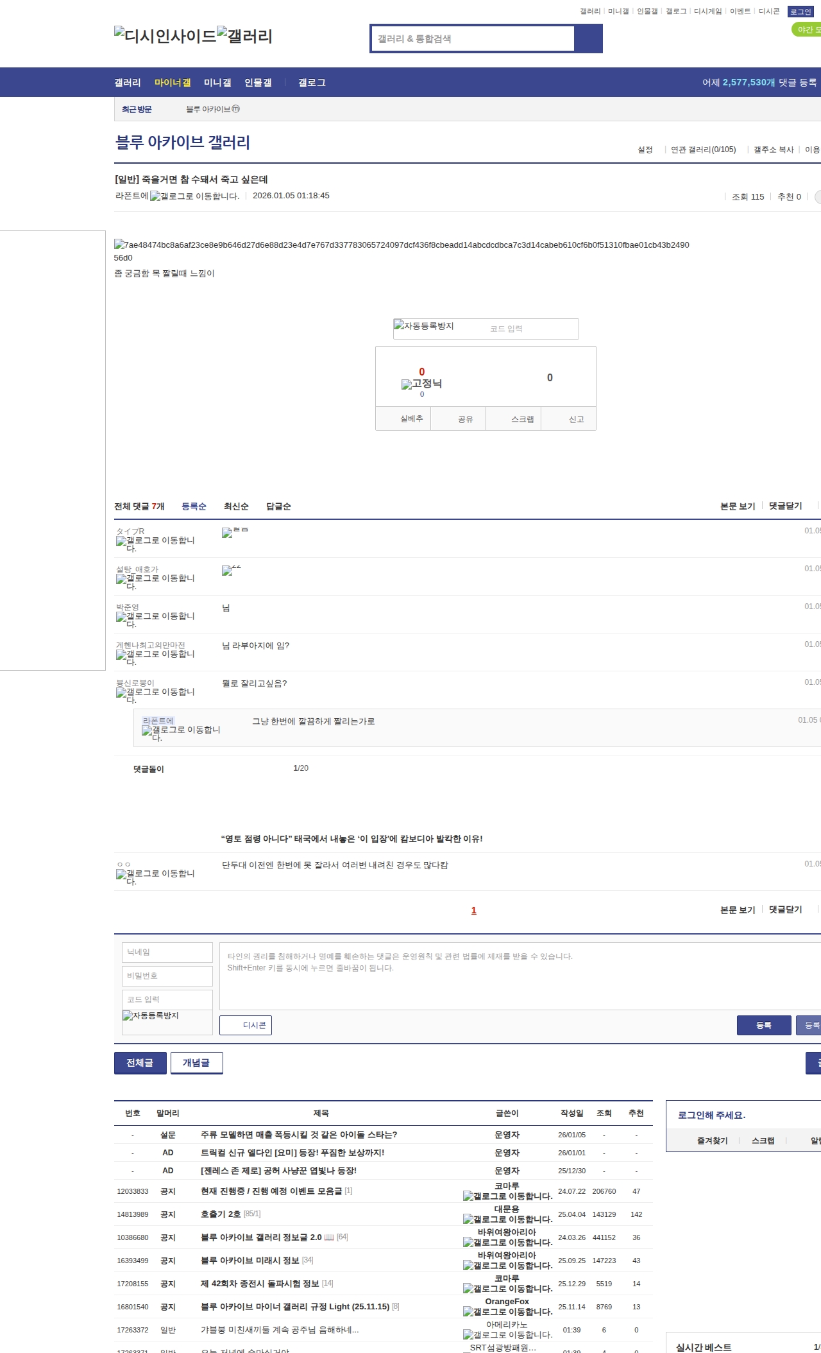Click the 고정닉 upvote icon in the recommend box
The height and width of the screenshot is (1353, 821).
[407, 384]
